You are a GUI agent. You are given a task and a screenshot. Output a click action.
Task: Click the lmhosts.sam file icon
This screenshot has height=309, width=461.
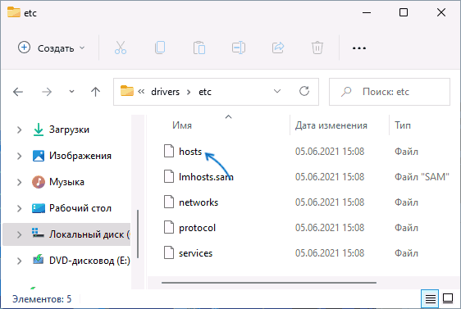point(169,176)
